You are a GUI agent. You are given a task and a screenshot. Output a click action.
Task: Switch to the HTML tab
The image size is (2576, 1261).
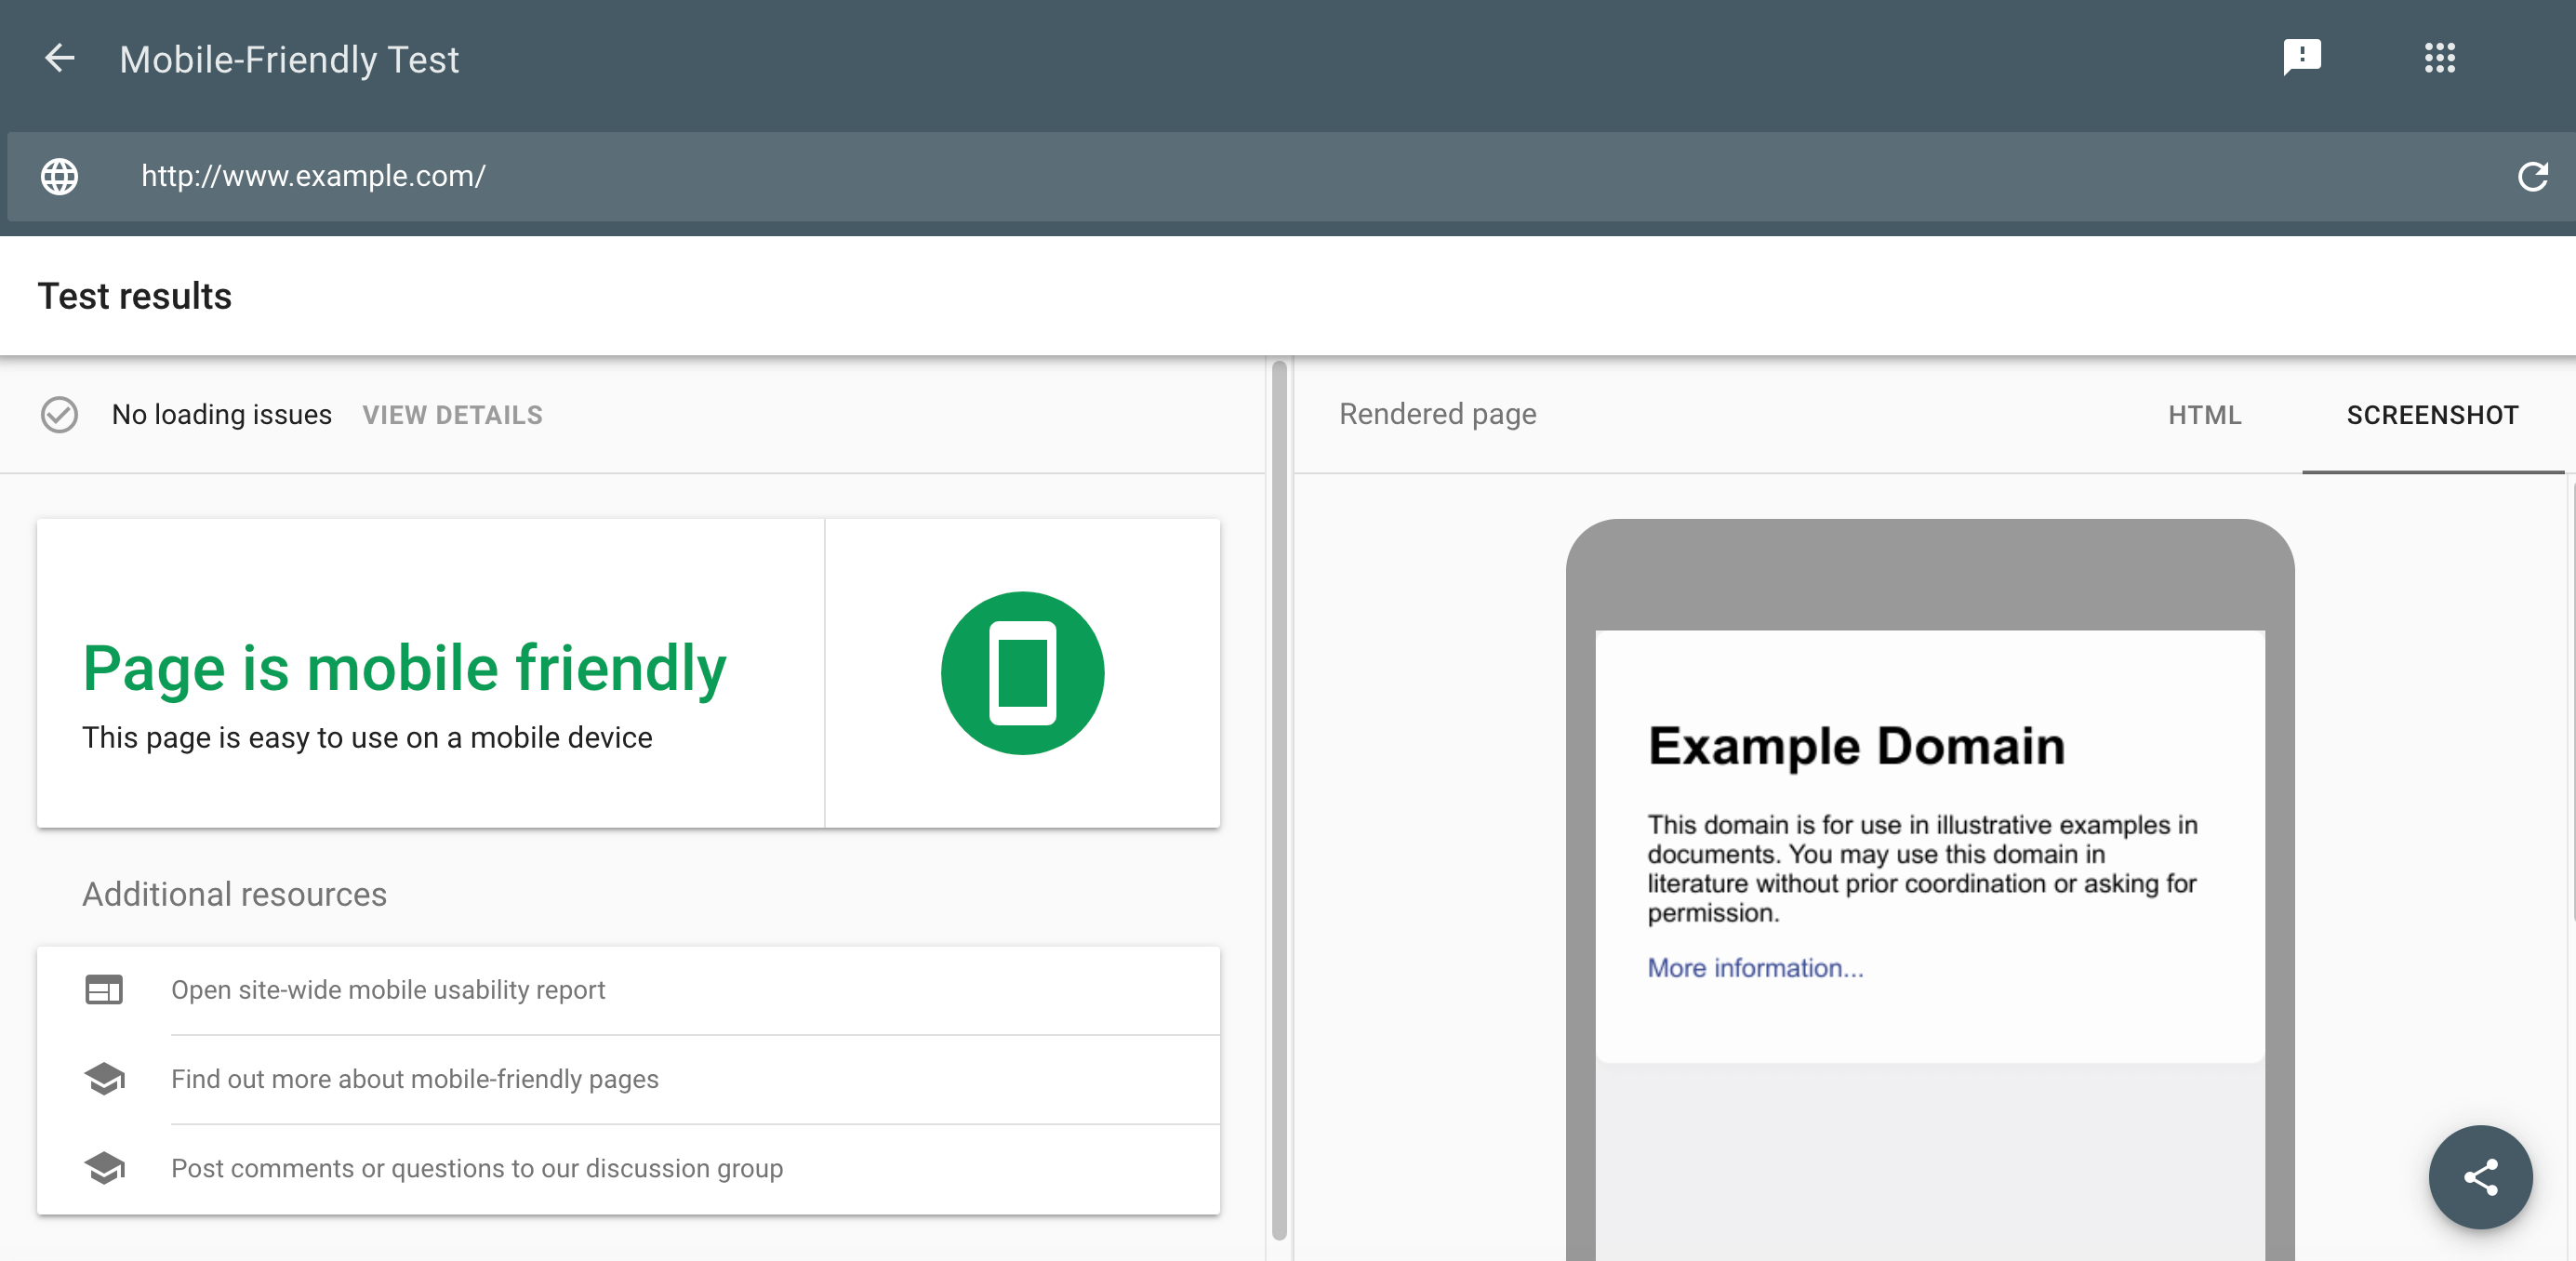2205,415
